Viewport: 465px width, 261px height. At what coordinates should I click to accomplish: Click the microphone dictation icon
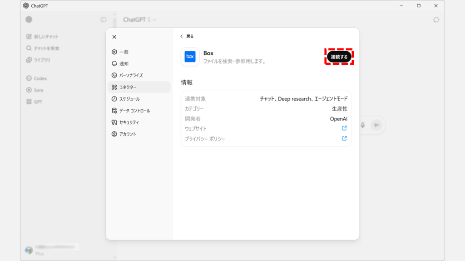pyautogui.click(x=363, y=125)
